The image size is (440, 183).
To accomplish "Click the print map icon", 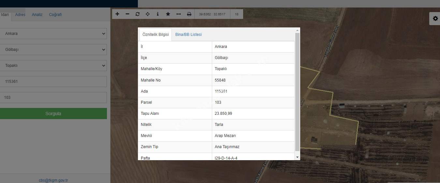I will click(189, 14).
